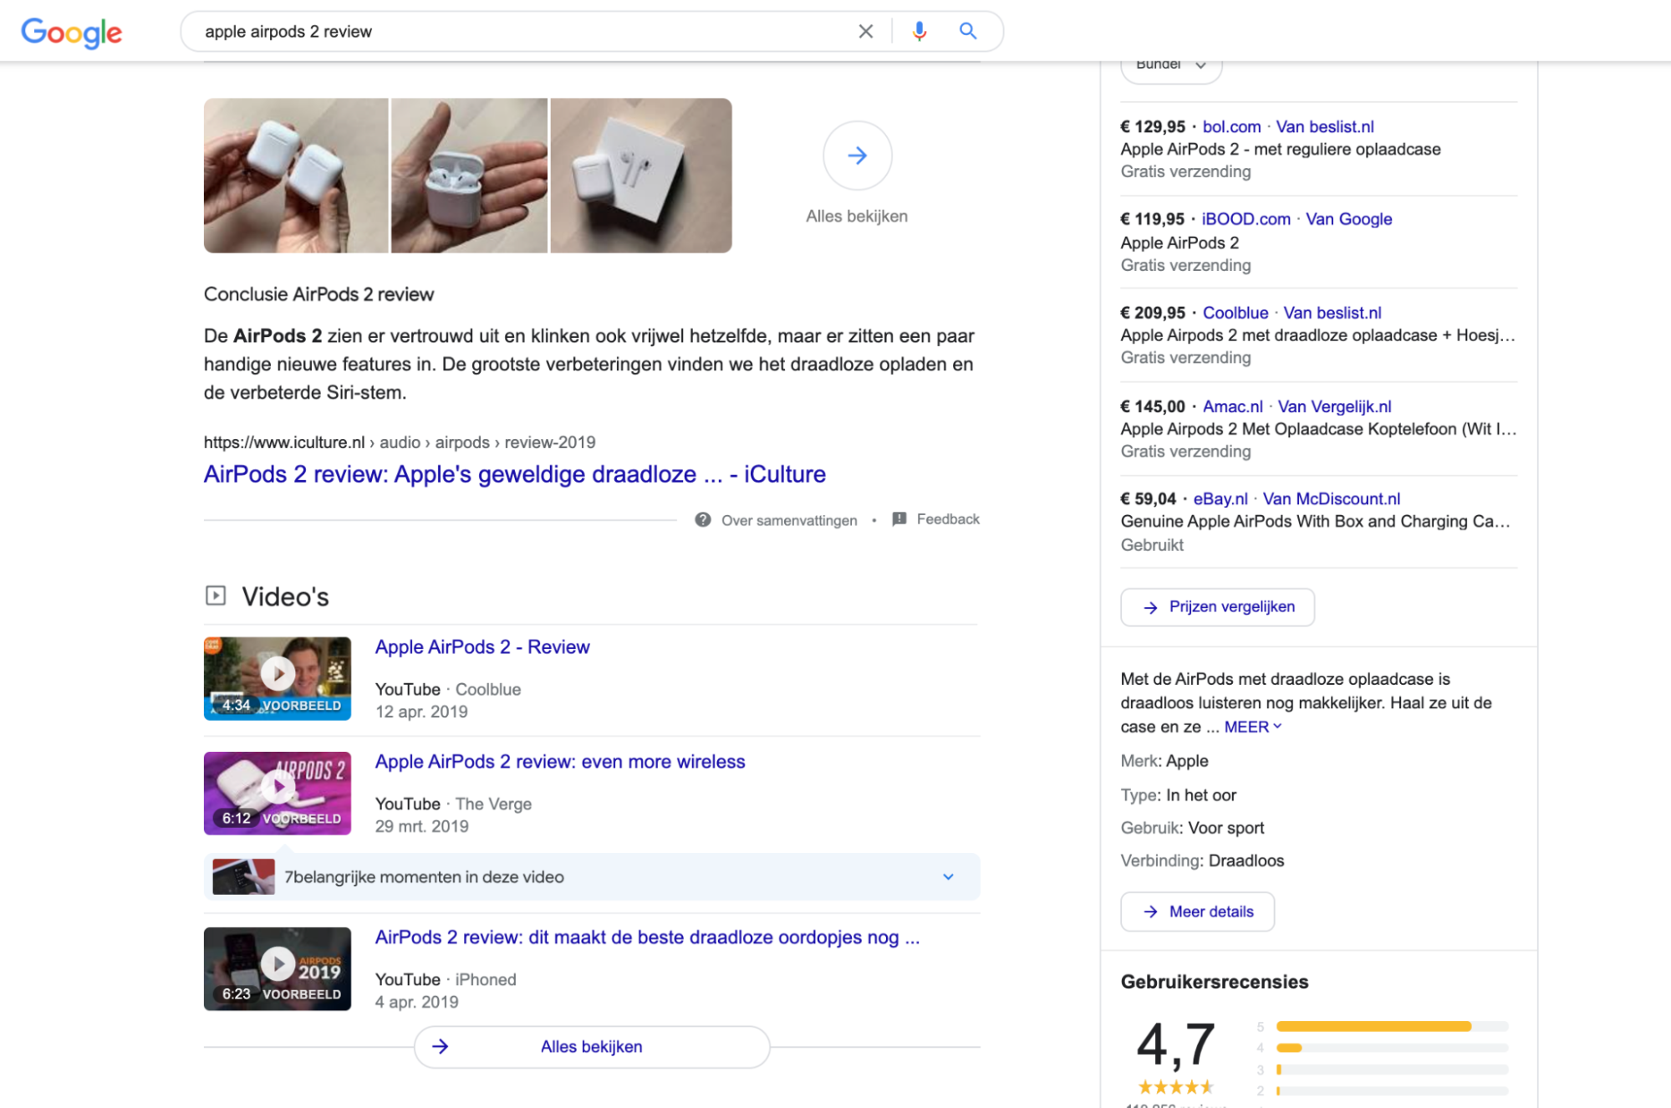
Task: Open the Google logo homepage link
Action: 72,32
